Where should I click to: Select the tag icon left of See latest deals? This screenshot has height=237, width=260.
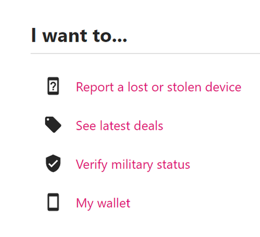53,124
